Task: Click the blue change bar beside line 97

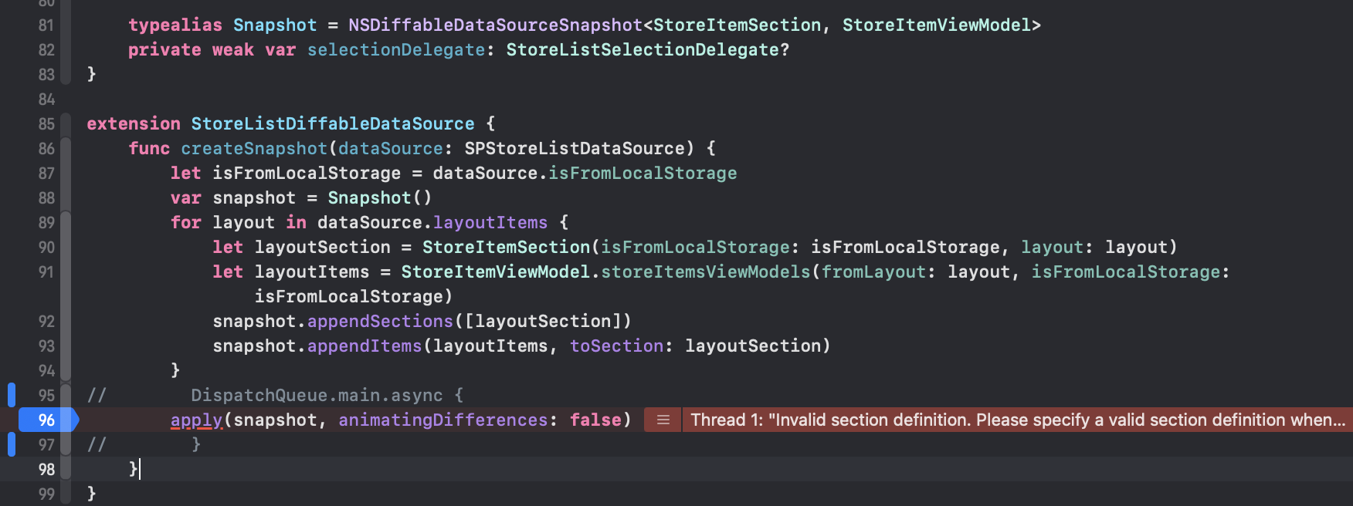Action: [x=12, y=444]
